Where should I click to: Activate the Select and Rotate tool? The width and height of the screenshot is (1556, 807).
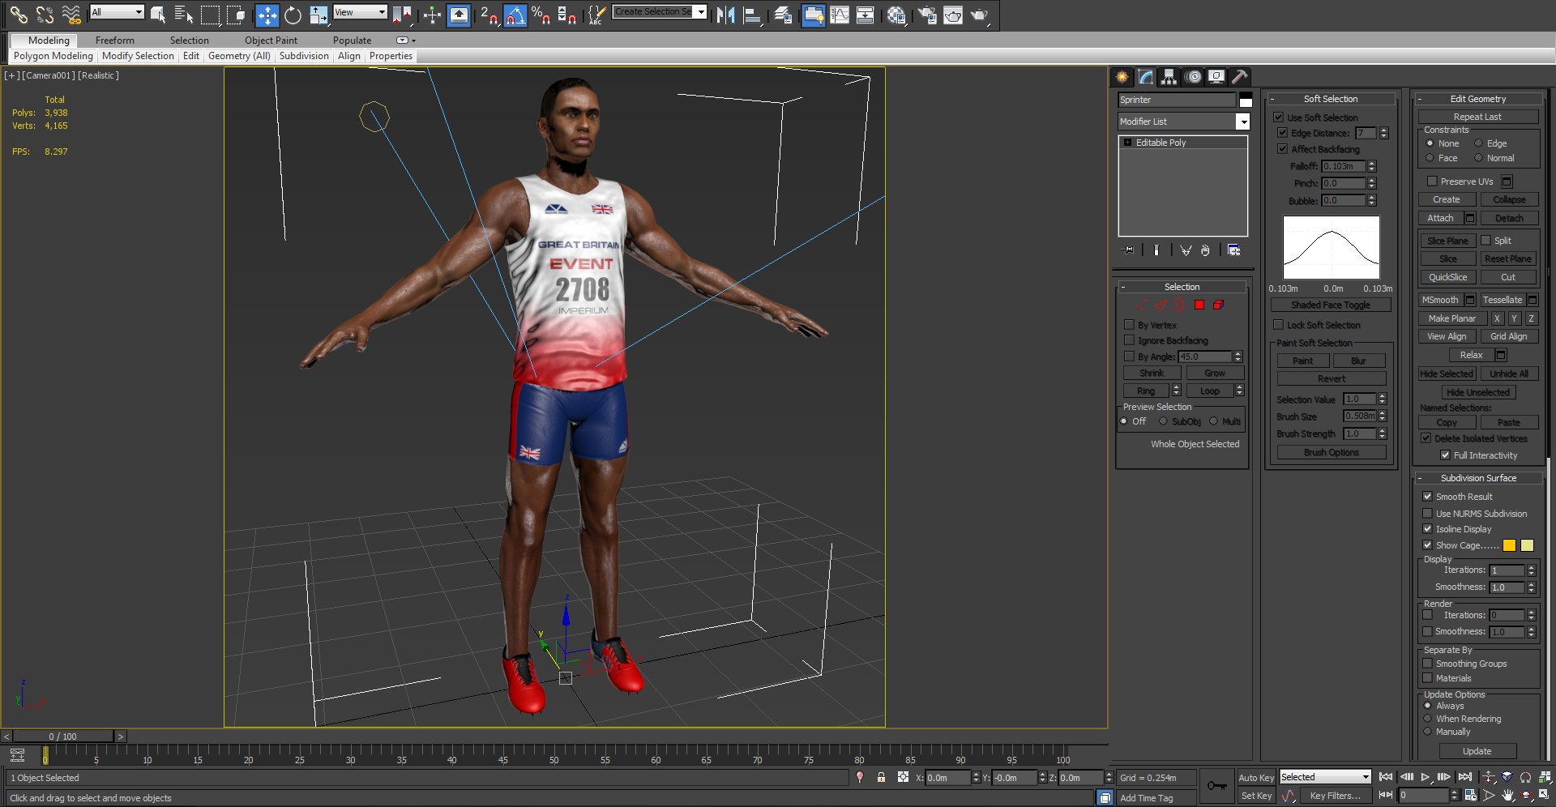tap(293, 15)
